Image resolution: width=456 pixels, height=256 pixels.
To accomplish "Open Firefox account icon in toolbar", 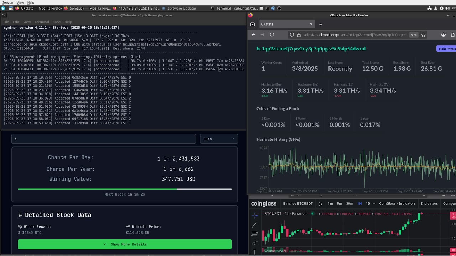I will 444,35.
